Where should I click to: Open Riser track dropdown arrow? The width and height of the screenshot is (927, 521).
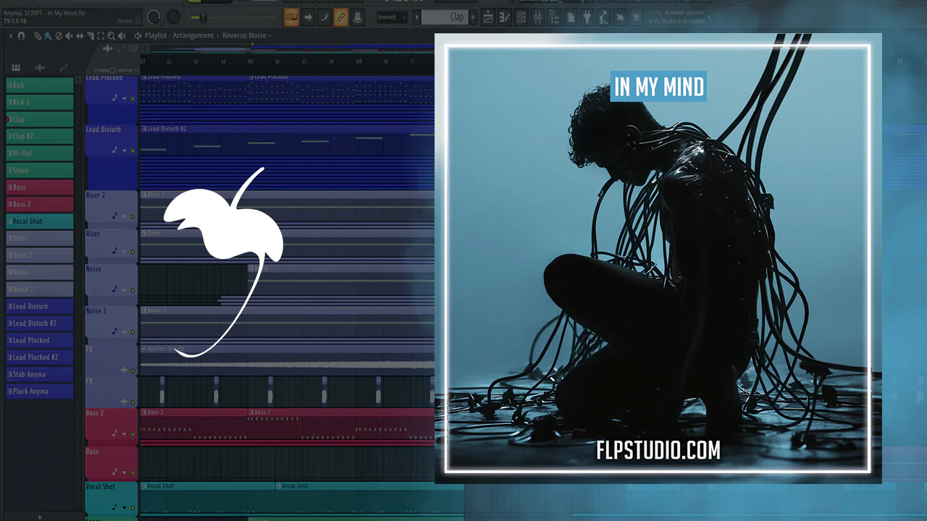pyautogui.click(x=124, y=252)
